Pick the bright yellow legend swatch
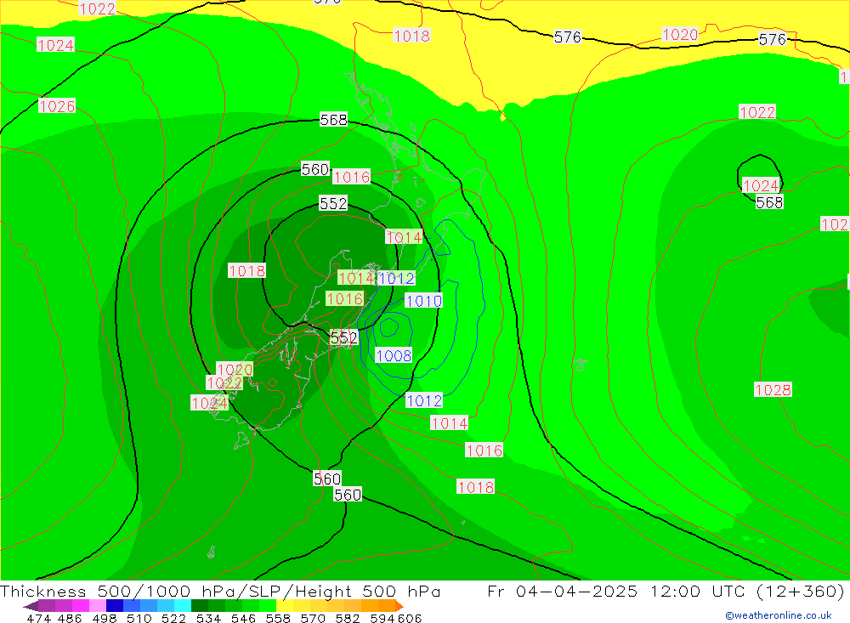This screenshot has height=623, width=850. point(285,606)
